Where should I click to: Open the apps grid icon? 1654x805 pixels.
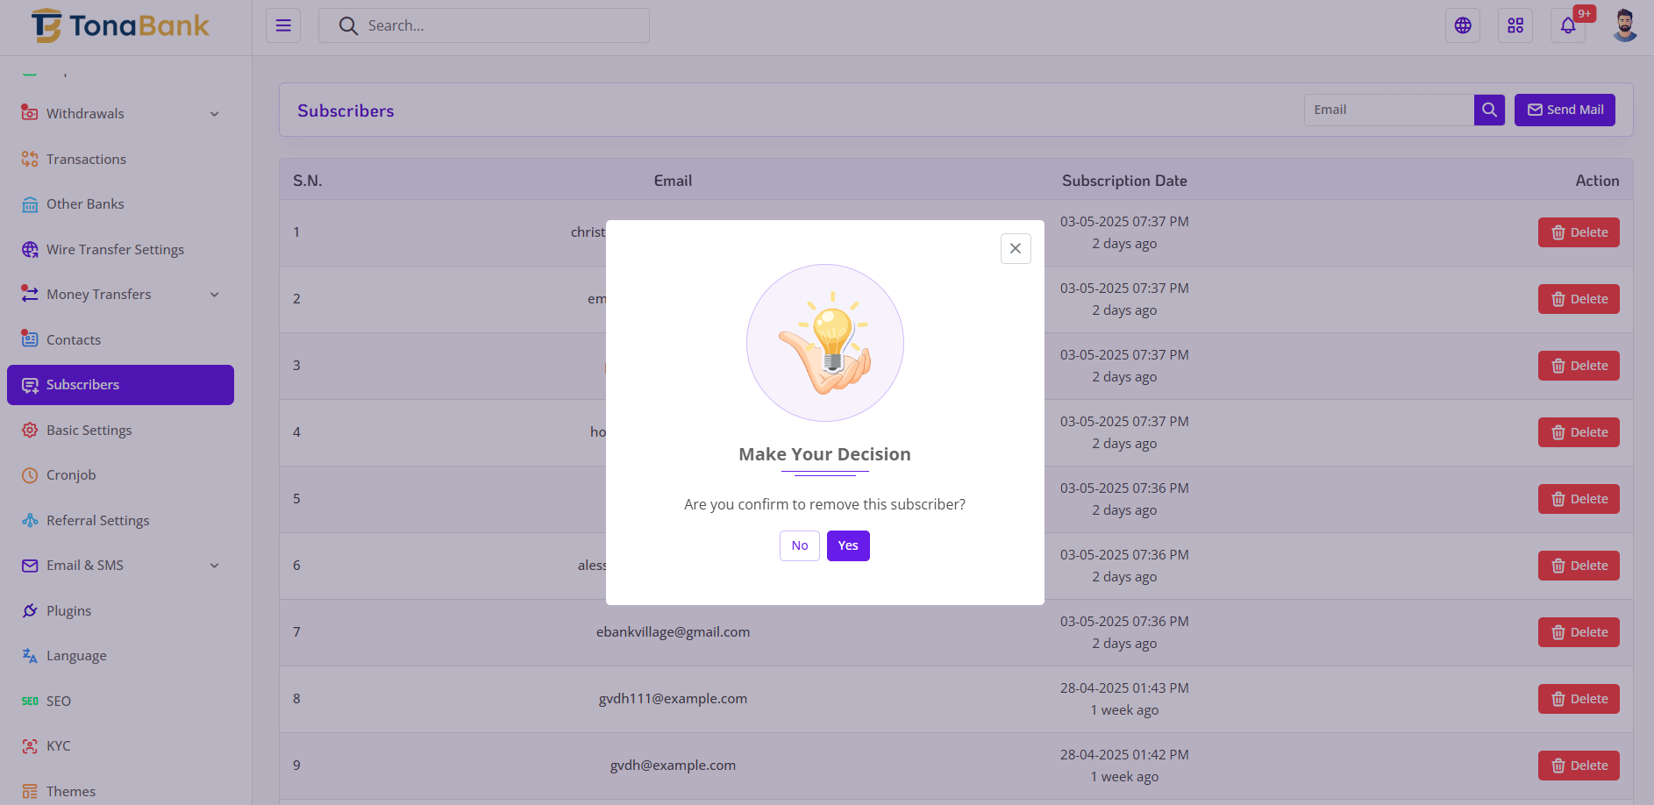tap(1515, 25)
